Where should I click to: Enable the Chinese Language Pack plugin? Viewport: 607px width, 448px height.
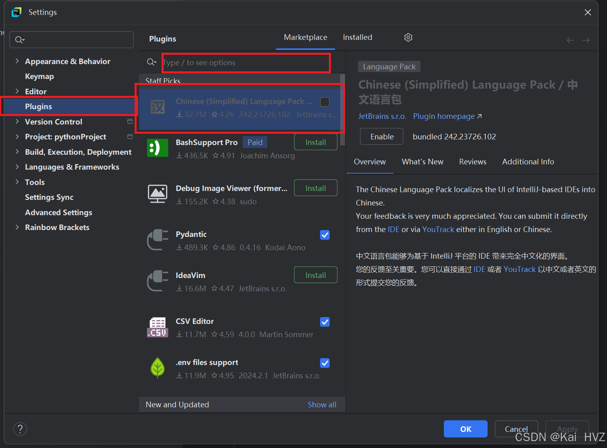(382, 137)
